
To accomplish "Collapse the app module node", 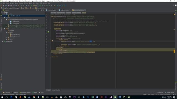I will pos(3,12).
